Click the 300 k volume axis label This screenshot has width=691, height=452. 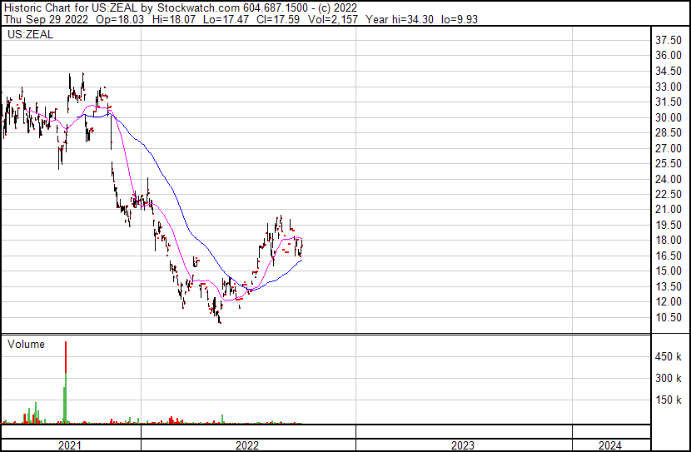click(x=668, y=379)
